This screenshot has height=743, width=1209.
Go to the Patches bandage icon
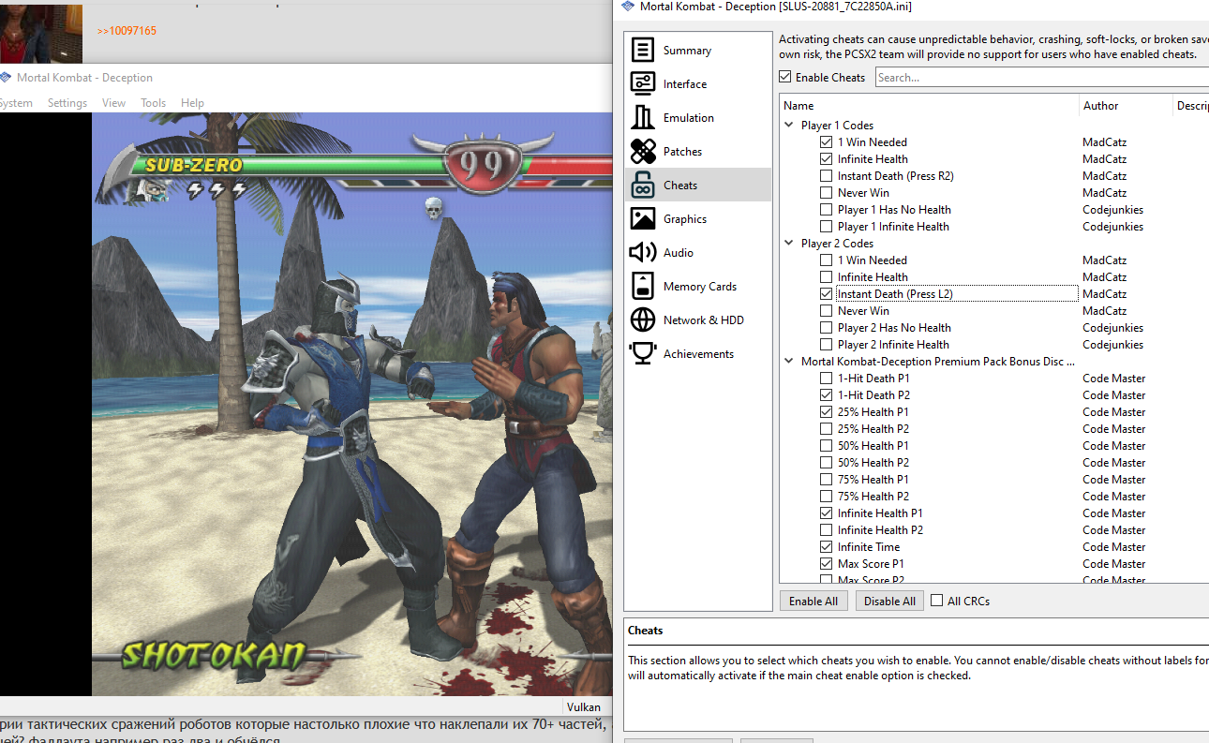643,152
